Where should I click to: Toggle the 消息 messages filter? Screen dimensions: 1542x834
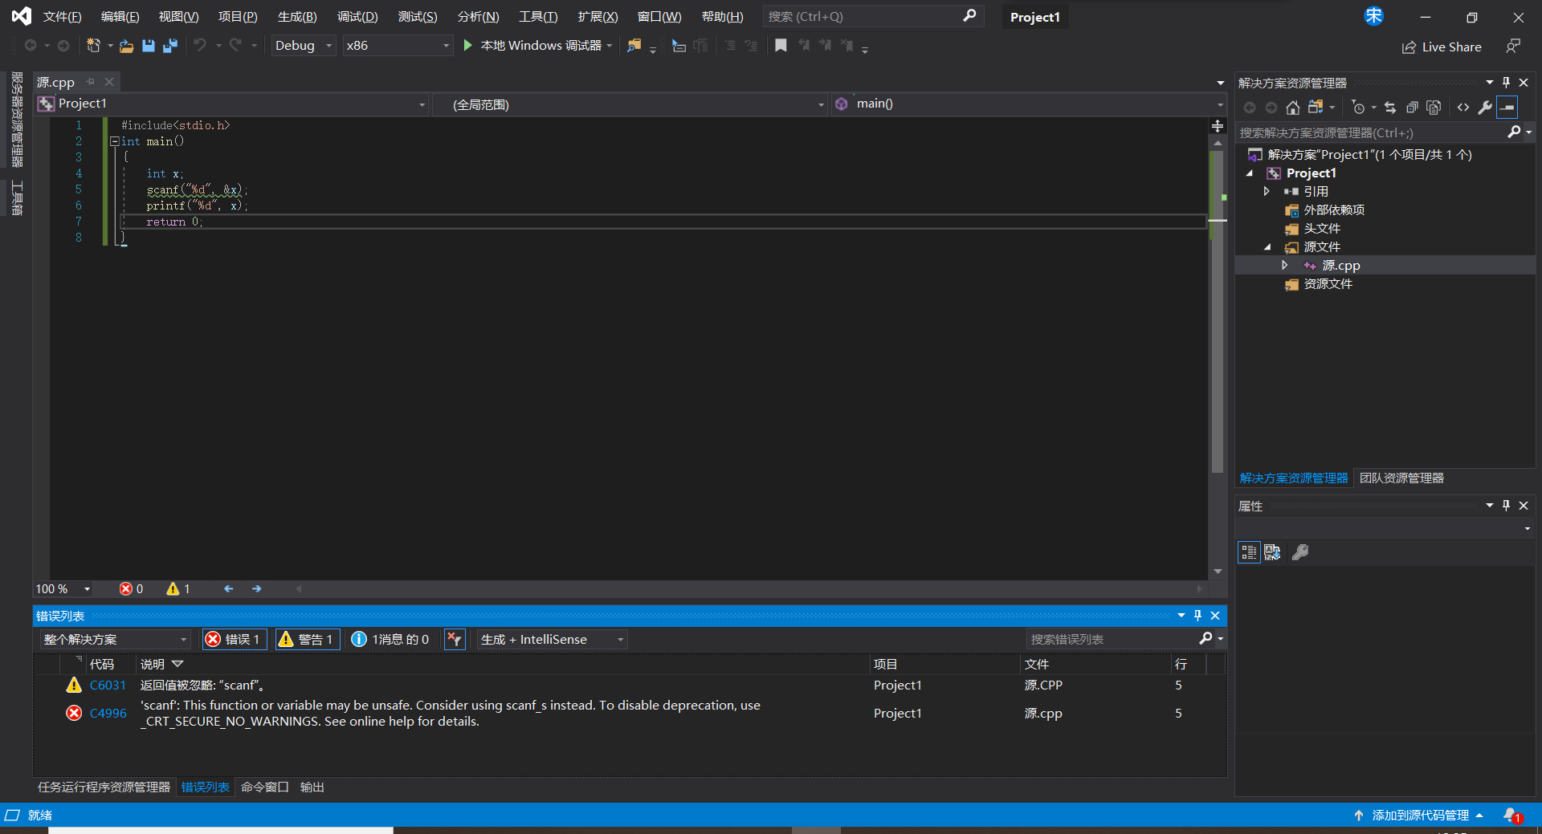(390, 640)
